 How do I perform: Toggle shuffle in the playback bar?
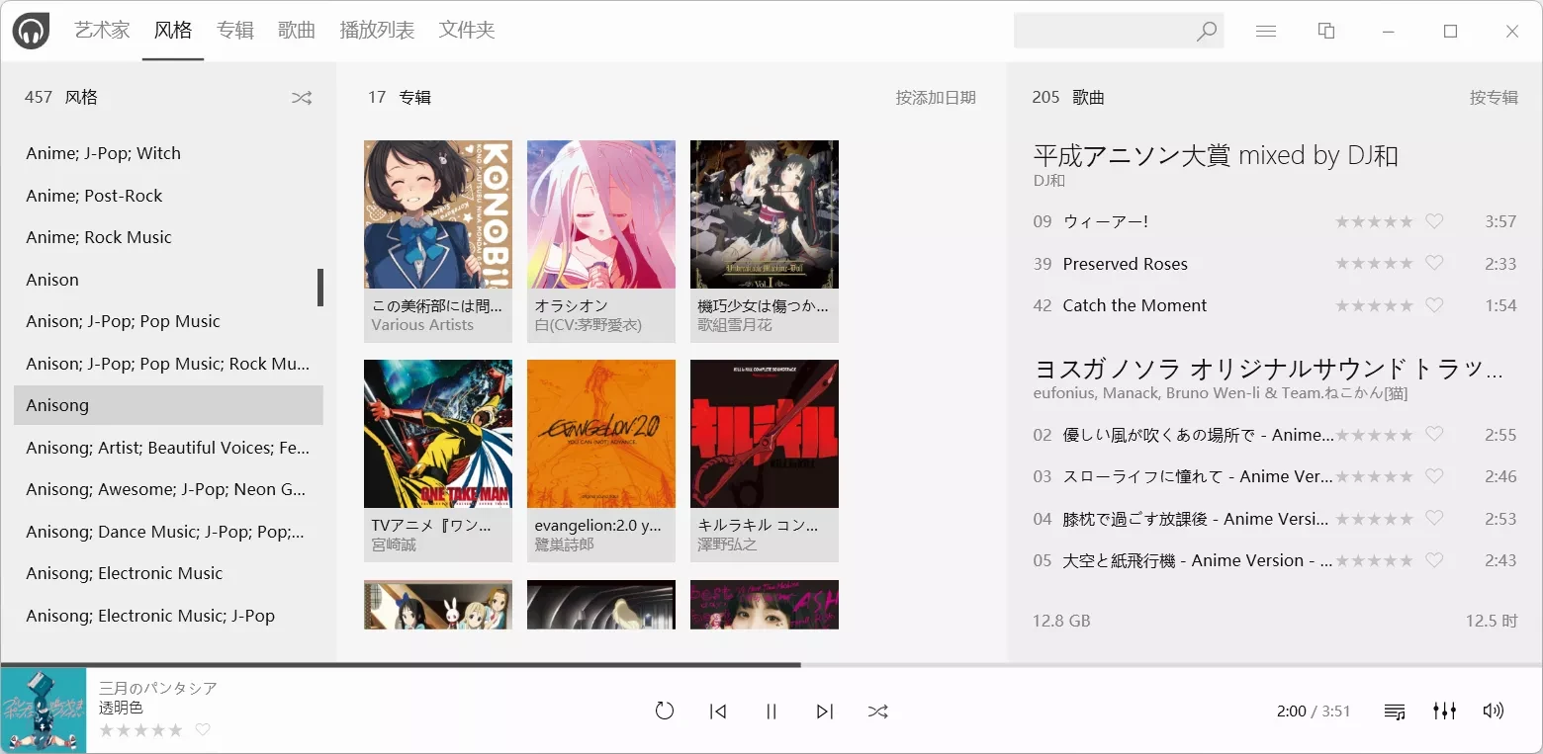pos(877,712)
